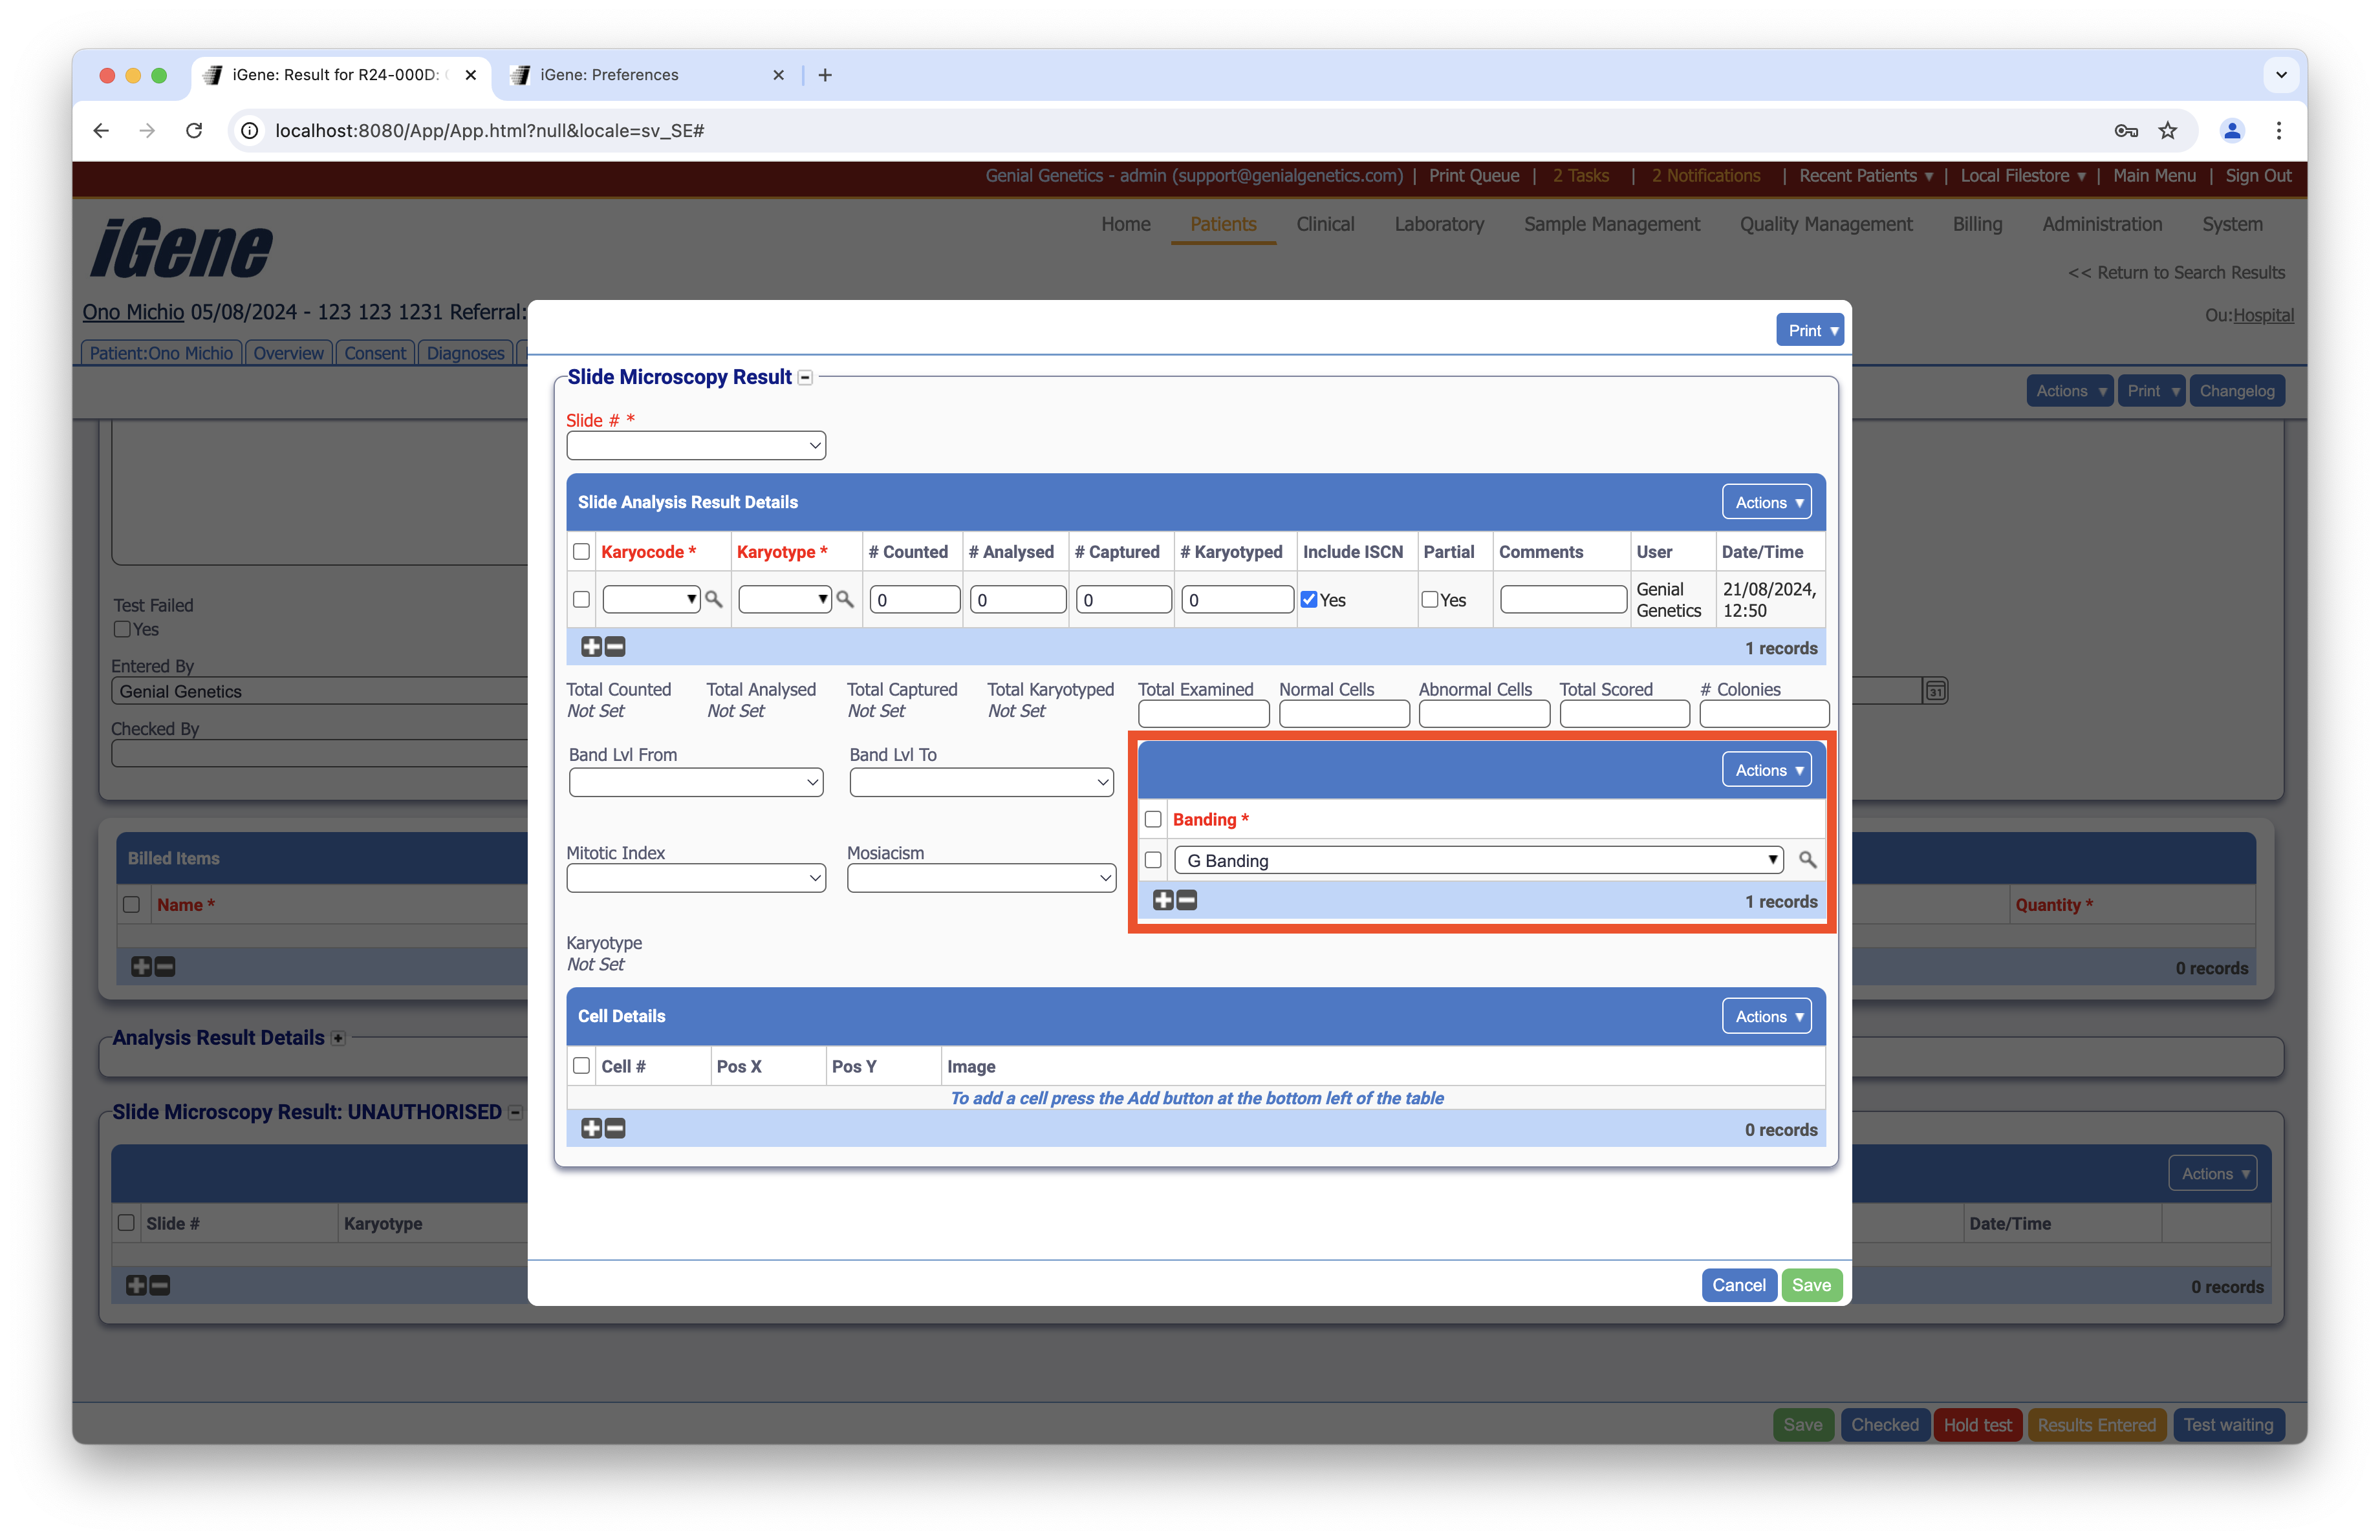Add a row to Slide Analysis Result Details
This screenshot has height=1540, width=2380.
[591, 647]
